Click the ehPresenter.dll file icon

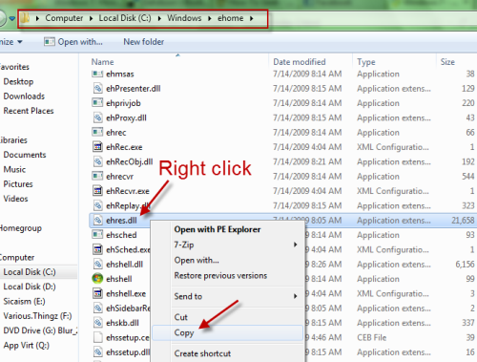[97, 88]
